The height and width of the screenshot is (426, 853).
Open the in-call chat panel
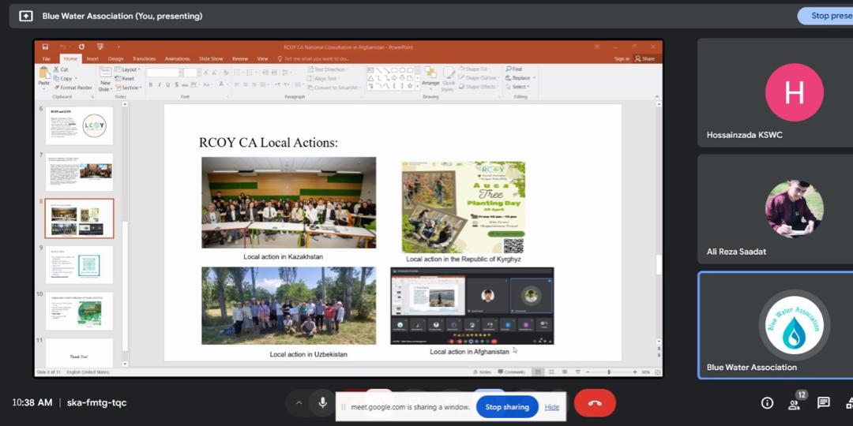tap(823, 403)
